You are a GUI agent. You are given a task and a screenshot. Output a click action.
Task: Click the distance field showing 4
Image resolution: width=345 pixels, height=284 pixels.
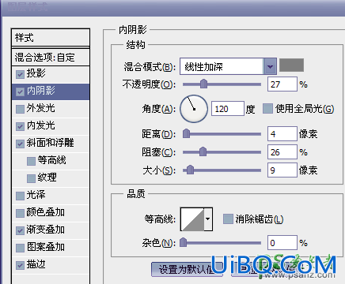pyautogui.click(x=282, y=134)
